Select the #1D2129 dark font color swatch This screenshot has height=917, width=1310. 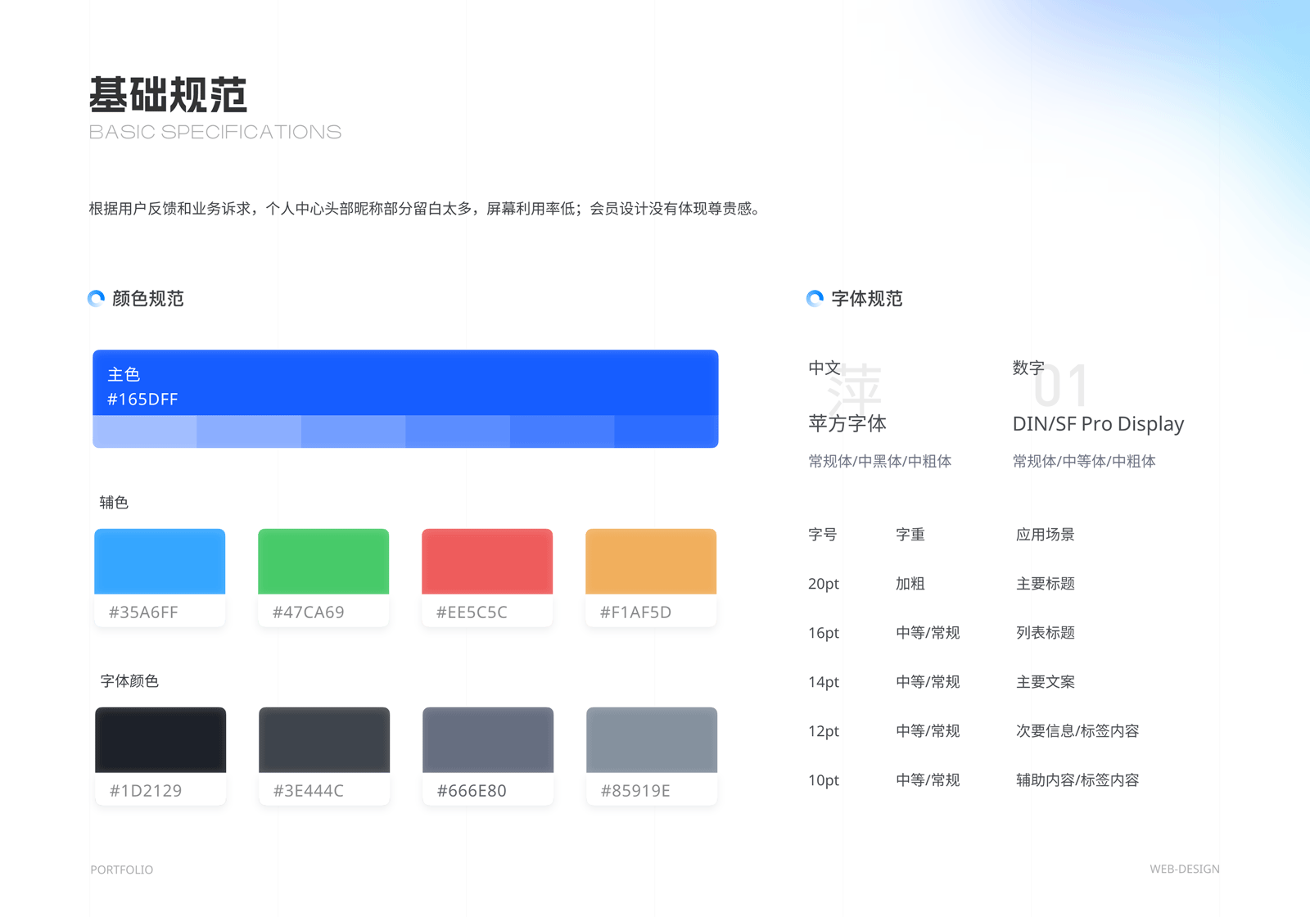click(x=160, y=740)
